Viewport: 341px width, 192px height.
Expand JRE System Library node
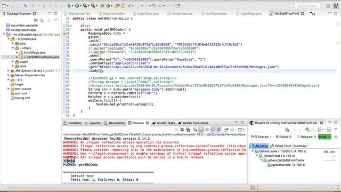click(9, 71)
